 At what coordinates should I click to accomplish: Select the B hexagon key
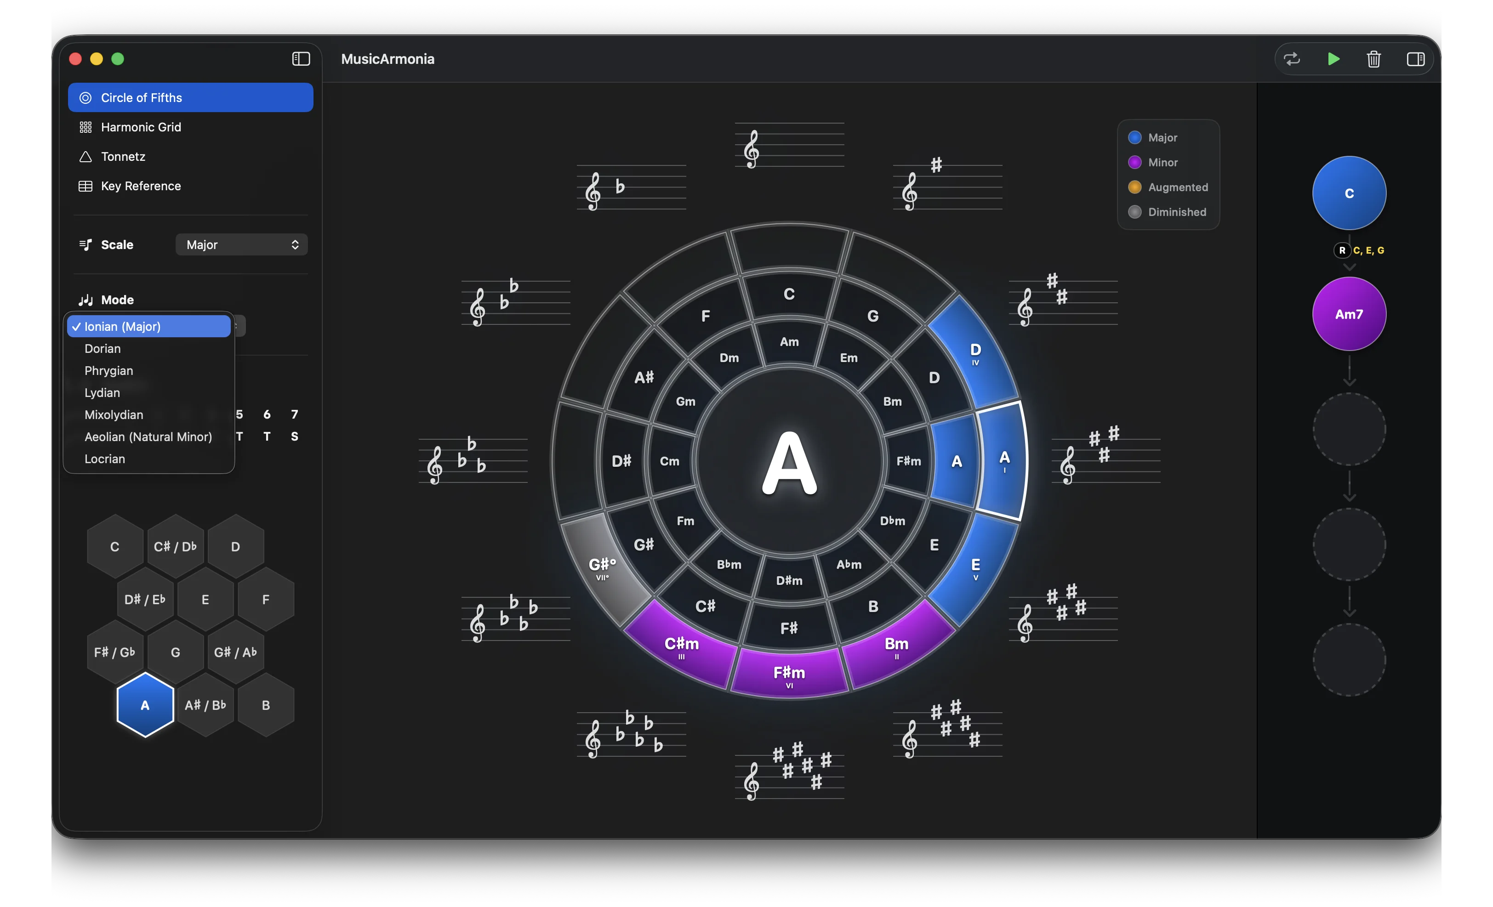click(266, 705)
